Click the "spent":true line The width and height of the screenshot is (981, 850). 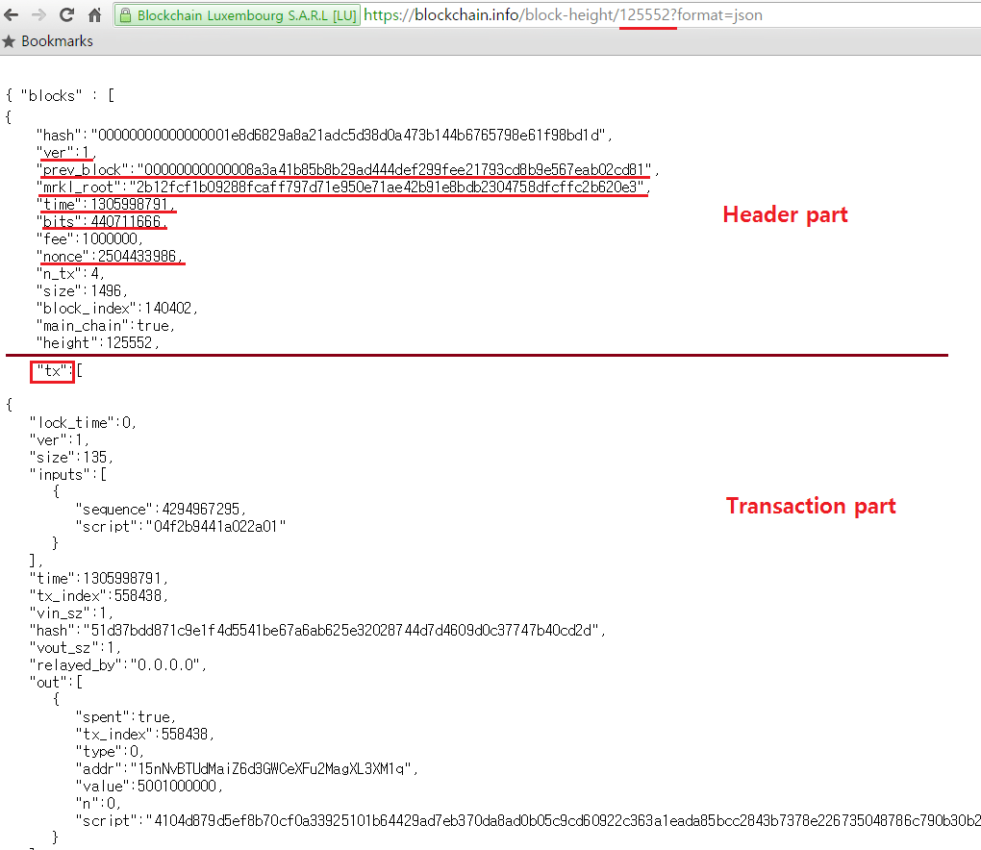coord(126,716)
